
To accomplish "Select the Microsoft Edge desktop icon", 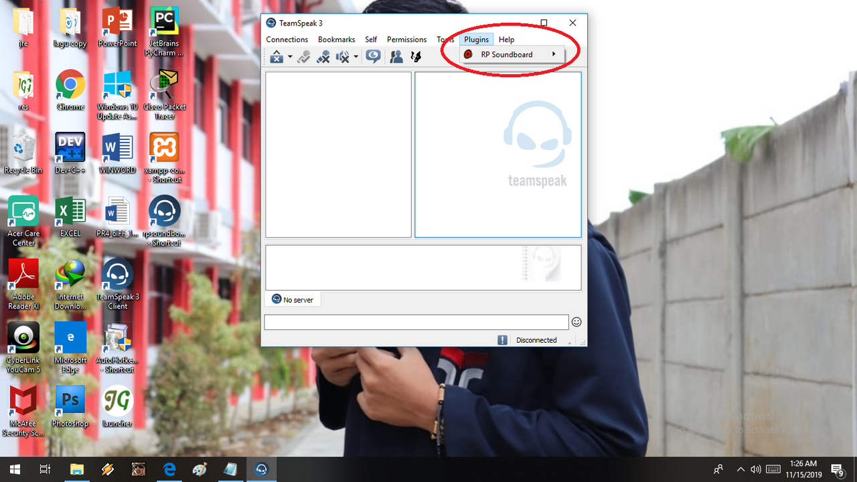I will click(70, 347).
